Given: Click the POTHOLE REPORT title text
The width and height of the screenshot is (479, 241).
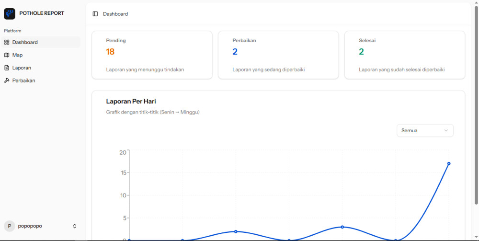Looking at the screenshot, I should (x=42, y=13).
